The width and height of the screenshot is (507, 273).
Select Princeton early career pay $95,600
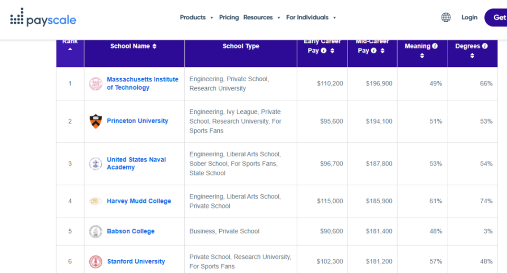point(332,121)
